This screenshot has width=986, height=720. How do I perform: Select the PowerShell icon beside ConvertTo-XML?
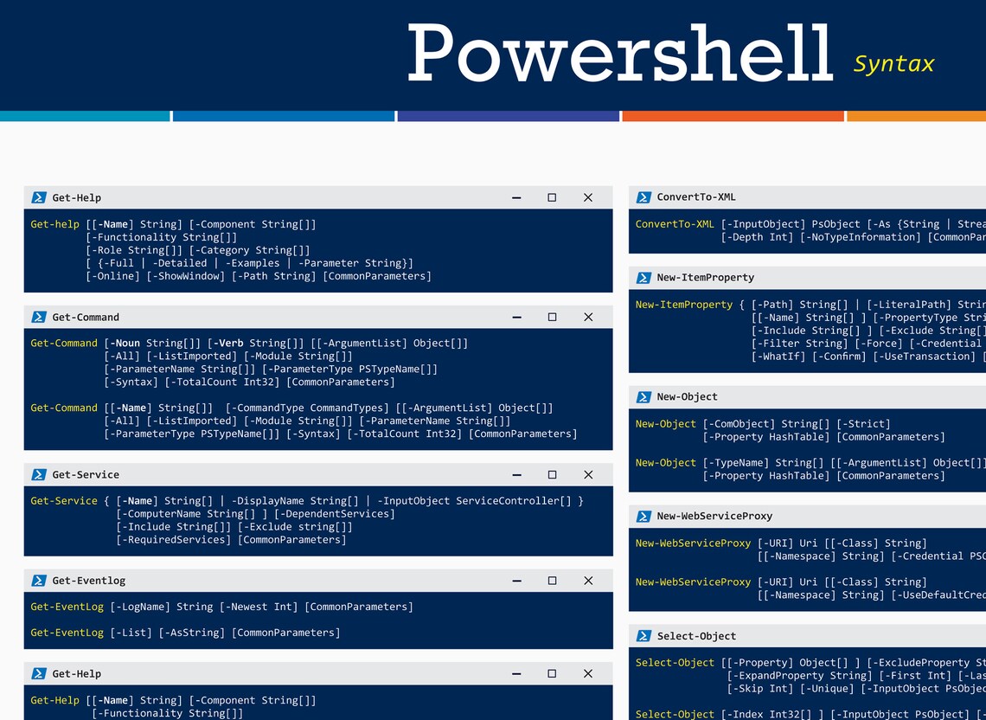(x=643, y=196)
